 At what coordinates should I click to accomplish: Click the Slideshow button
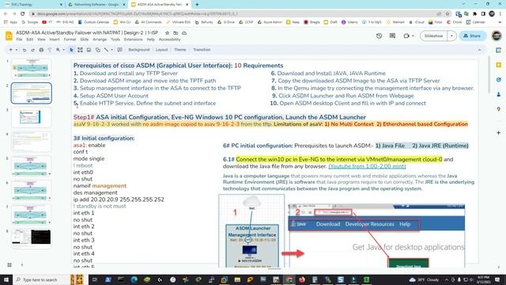(x=434, y=36)
